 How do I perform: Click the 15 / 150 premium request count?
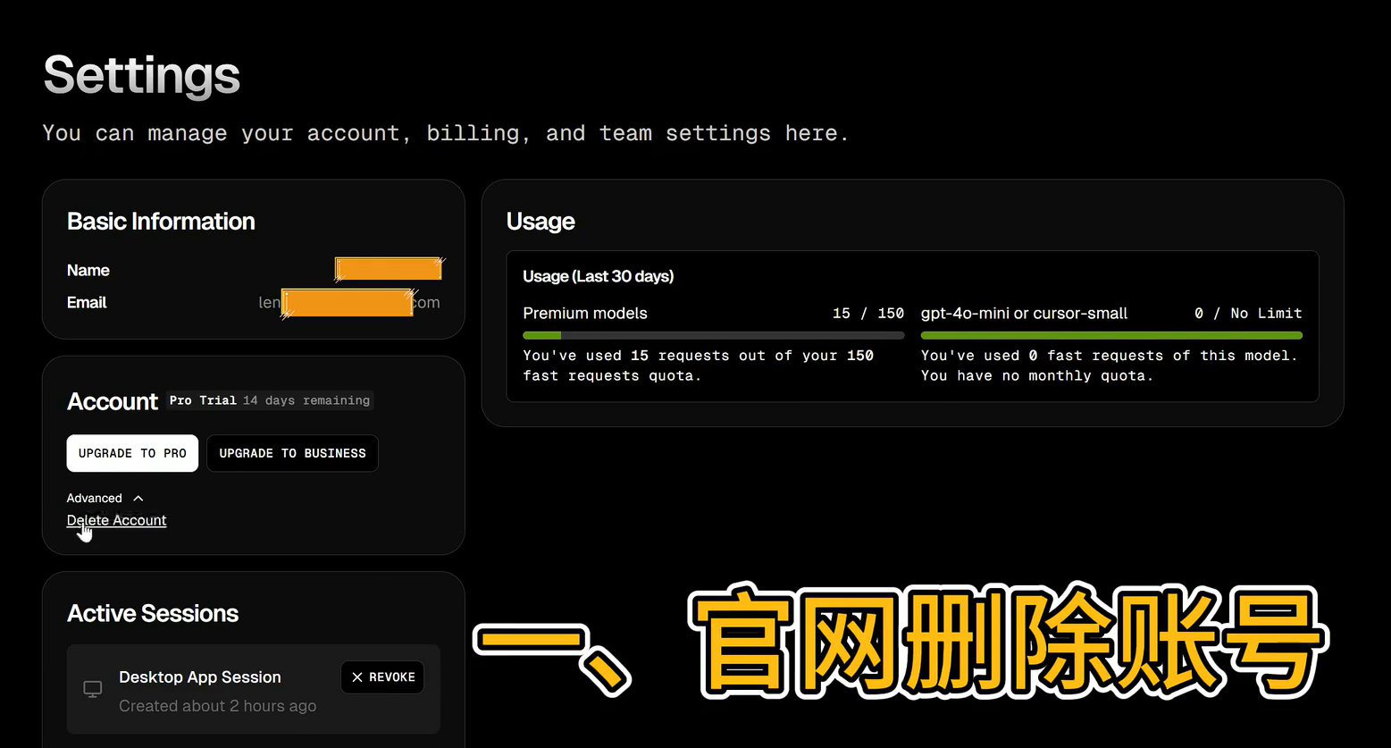(x=867, y=314)
